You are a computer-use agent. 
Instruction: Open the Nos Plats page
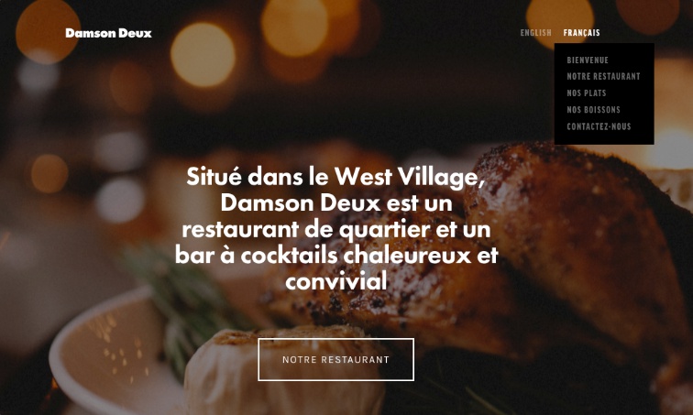(x=586, y=93)
